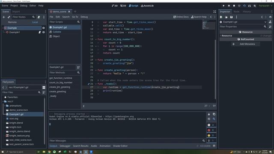274x154 pixels.
Task: Add a new scene tab
Action: tap(75, 12)
